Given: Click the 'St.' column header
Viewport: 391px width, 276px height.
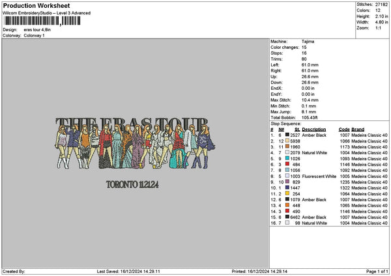Looking at the screenshot, I should click(297, 130).
